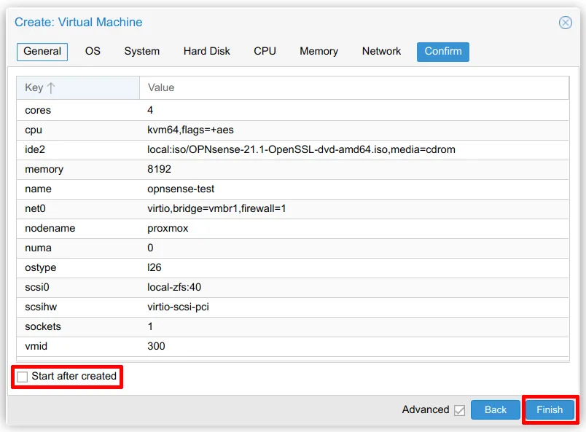Click the vmid 300 row

point(292,347)
